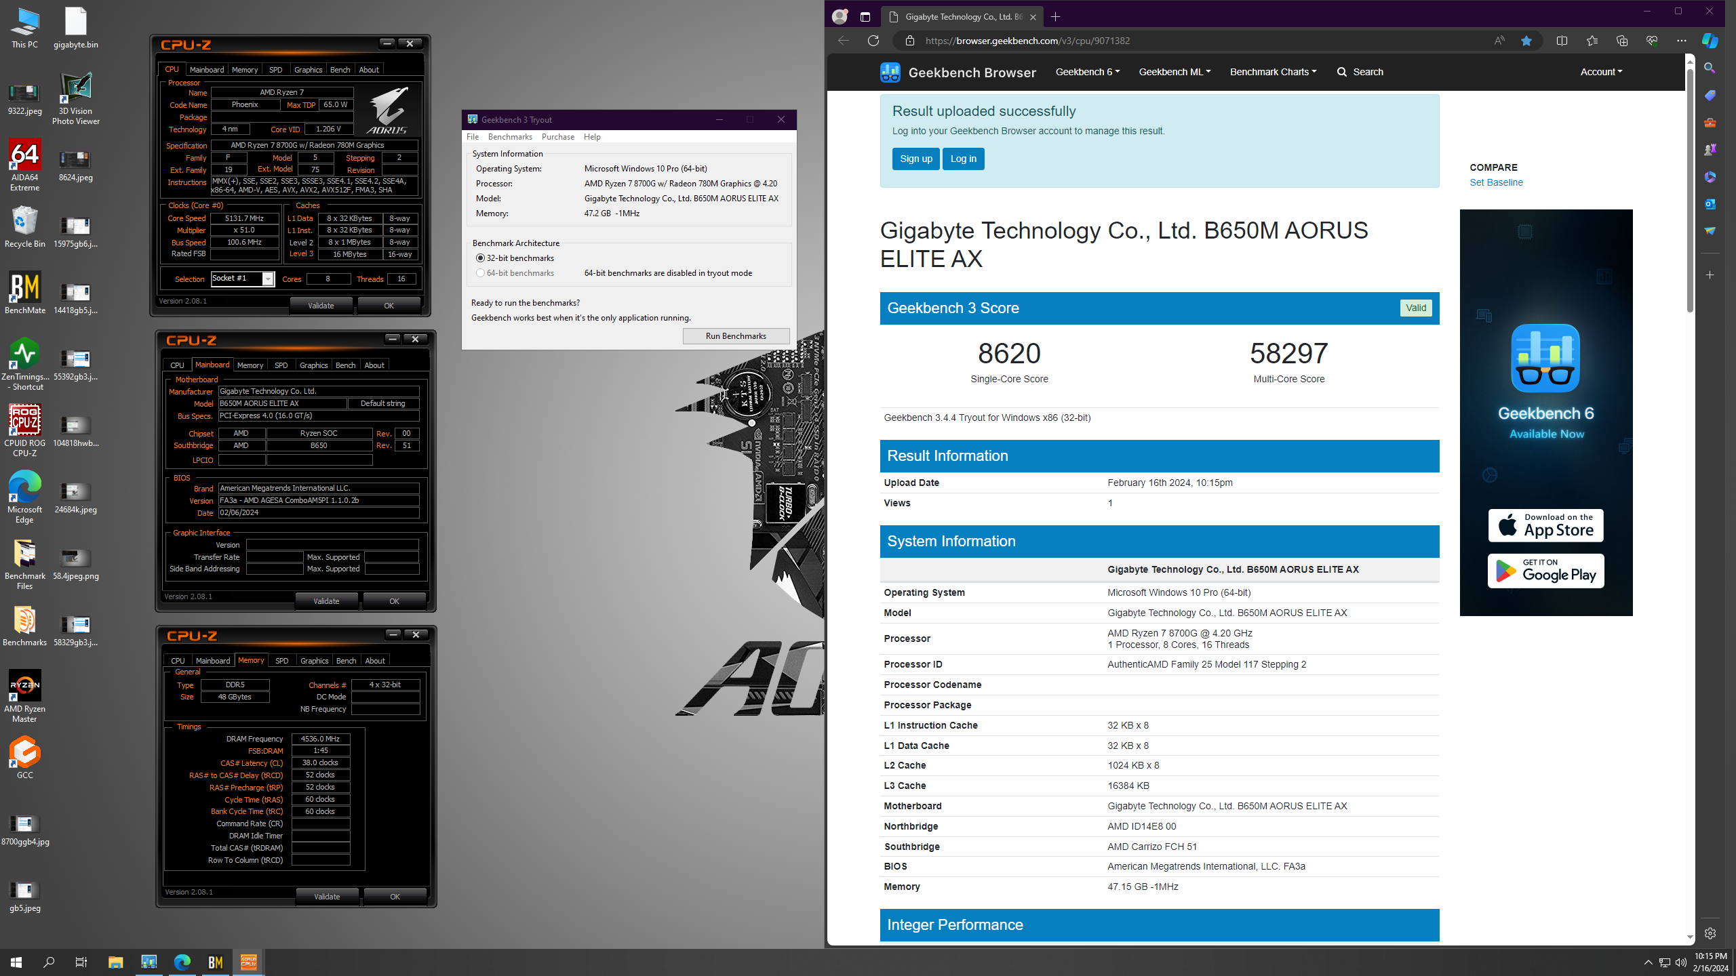Open Edge Collections toolbar icon
Screen dimensions: 1736x976
click(x=1621, y=41)
